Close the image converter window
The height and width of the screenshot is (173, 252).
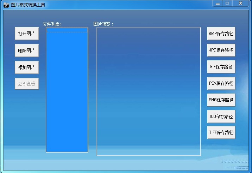click(x=241, y=4)
